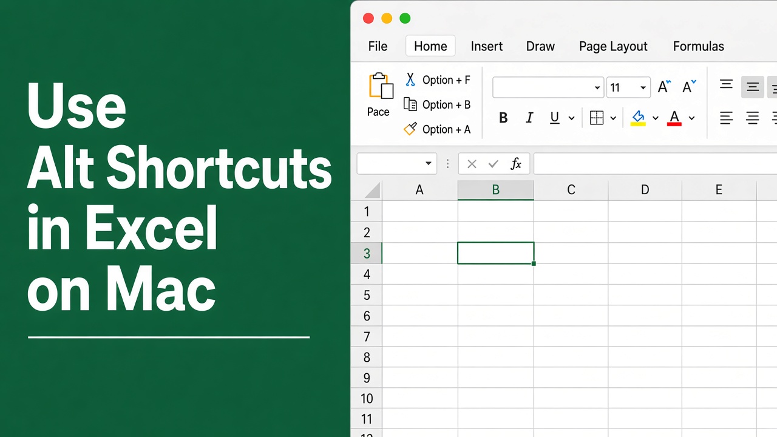
Task: Select column E header
Action: [x=719, y=190]
